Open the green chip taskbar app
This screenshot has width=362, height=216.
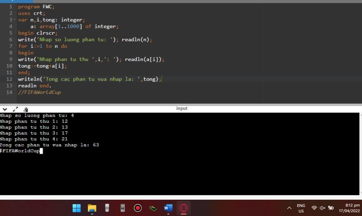(x=153, y=208)
